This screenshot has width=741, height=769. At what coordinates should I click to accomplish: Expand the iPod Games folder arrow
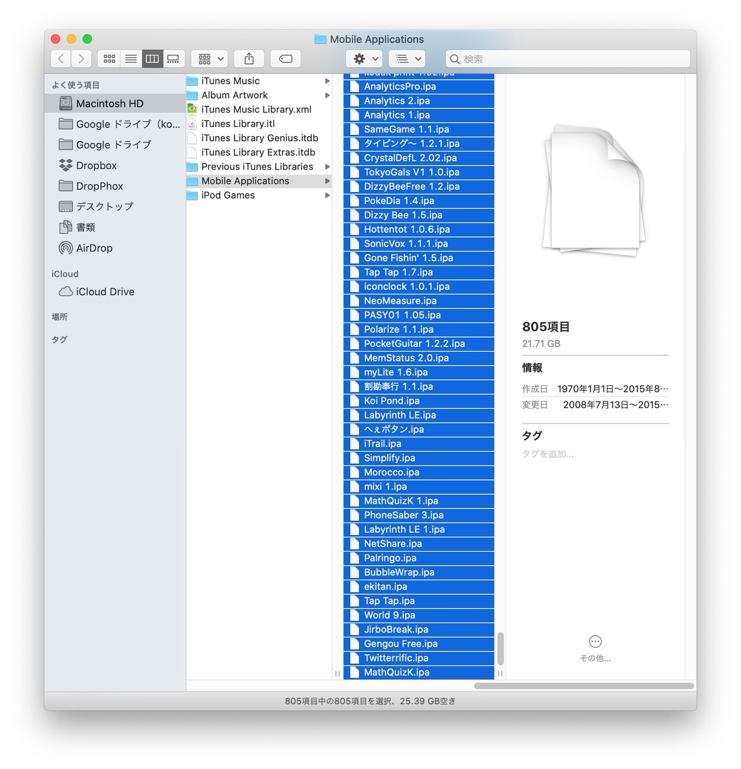328,195
